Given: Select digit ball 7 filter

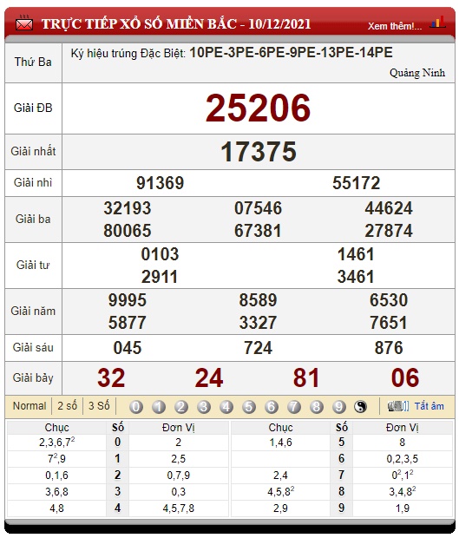Looking at the screenshot, I should click(294, 407).
